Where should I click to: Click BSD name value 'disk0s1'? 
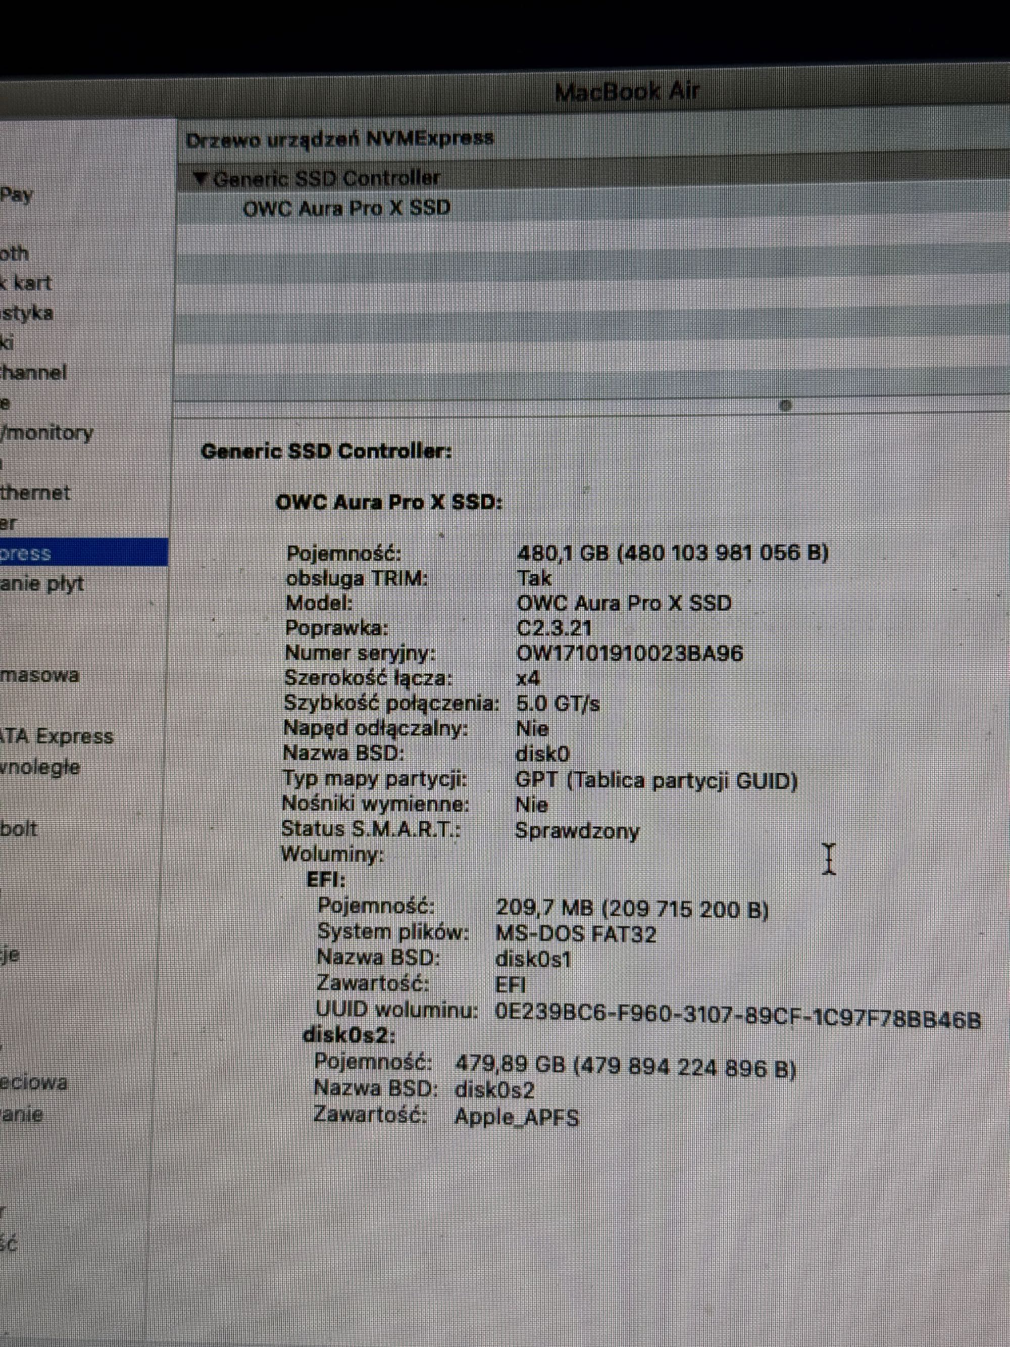tap(533, 959)
